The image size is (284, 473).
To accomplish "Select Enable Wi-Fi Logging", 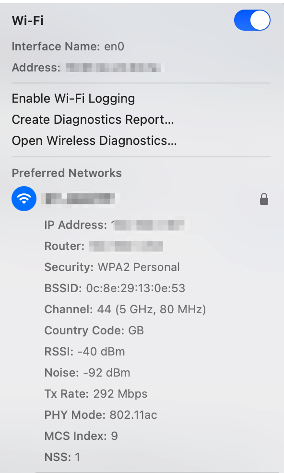I will click(73, 99).
